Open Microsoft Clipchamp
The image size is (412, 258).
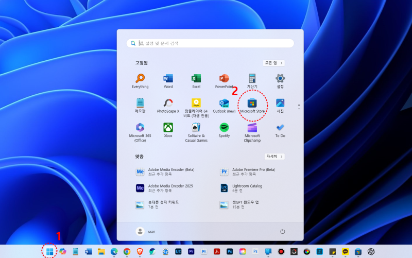coord(252,132)
